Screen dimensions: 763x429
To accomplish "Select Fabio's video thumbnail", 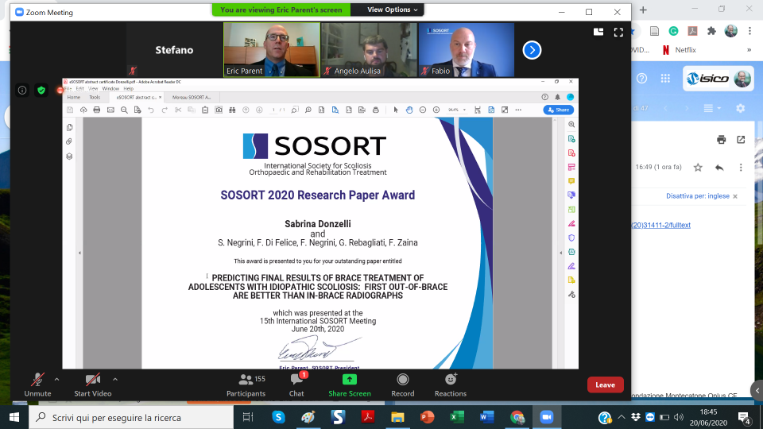I will point(467,49).
